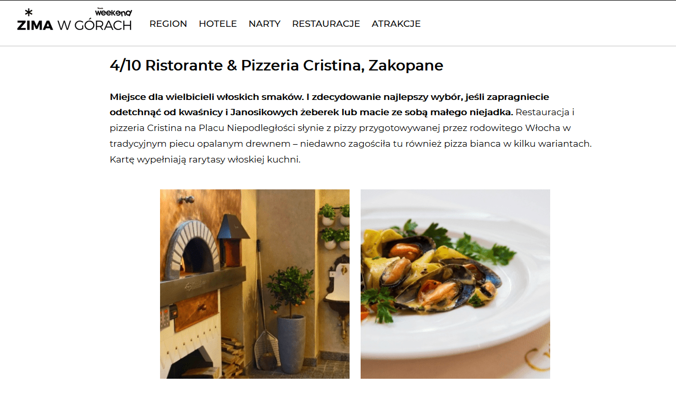The width and height of the screenshot is (676, 404).
Task: Click the Weekend brand logo above the title
Action: [x=114, y=12]
